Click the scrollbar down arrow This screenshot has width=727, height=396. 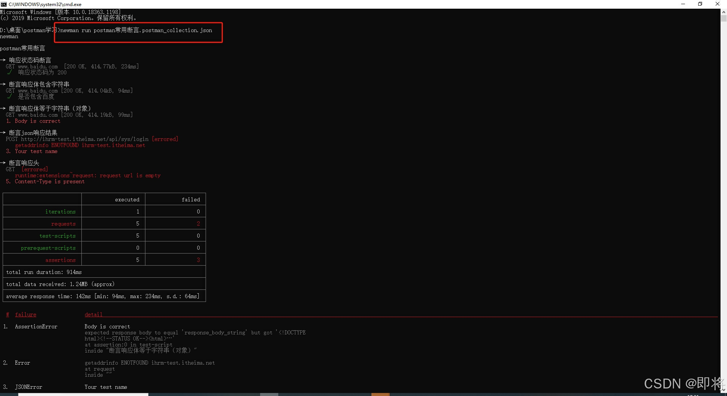(x=724, y=390)
